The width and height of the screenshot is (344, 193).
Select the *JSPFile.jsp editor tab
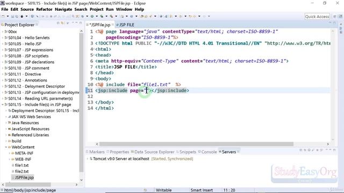click(x=100, y=25)
